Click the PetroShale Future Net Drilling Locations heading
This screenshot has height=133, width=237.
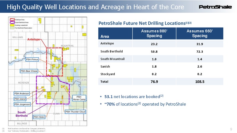point(145,23)
